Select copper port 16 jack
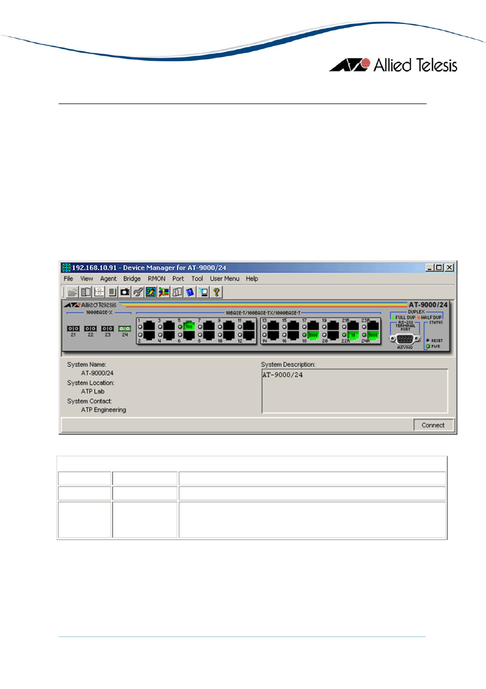 [x=293, y=335]
